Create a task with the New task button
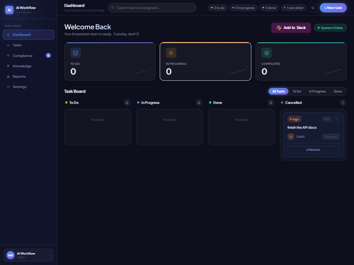This screenshot has width=354, height=265. pyautogui.click(x=333, y=7)
